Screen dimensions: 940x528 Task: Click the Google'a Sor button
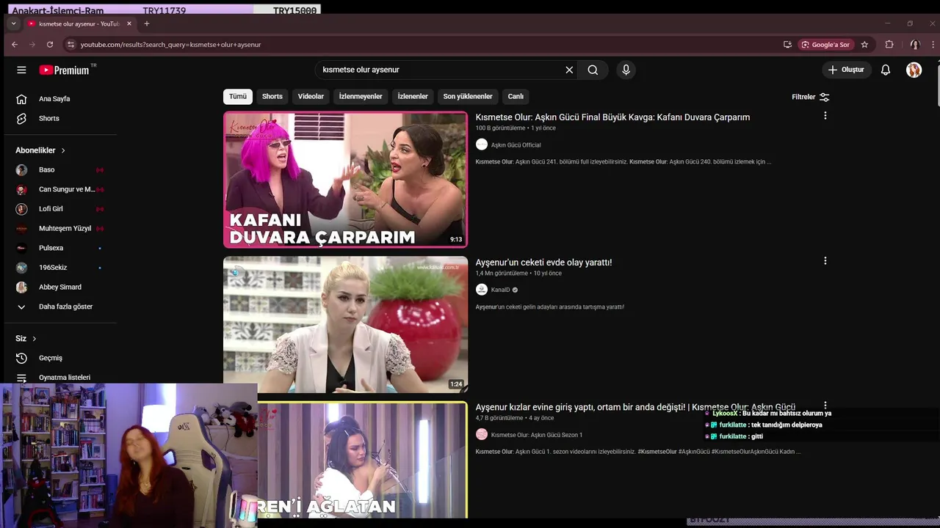[825, 45]
